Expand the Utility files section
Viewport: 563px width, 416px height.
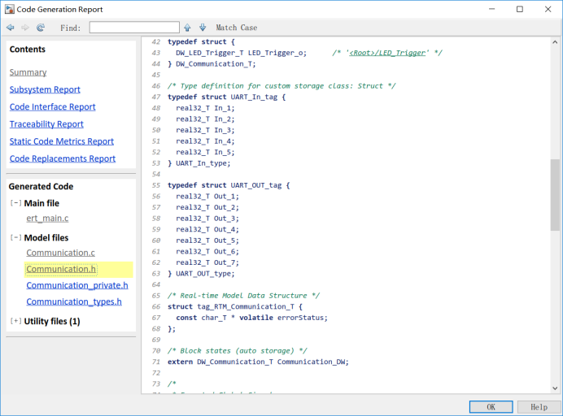(x=15, y=321)
